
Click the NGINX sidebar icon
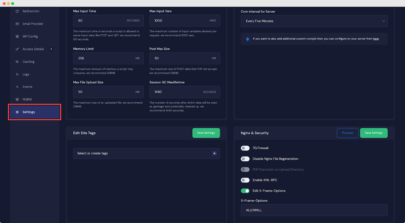[x=17, y=99]
